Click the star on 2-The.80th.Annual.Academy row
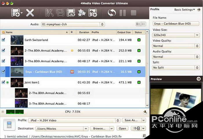203x139 pixels. pyautogui.click(x=72, y=50)
